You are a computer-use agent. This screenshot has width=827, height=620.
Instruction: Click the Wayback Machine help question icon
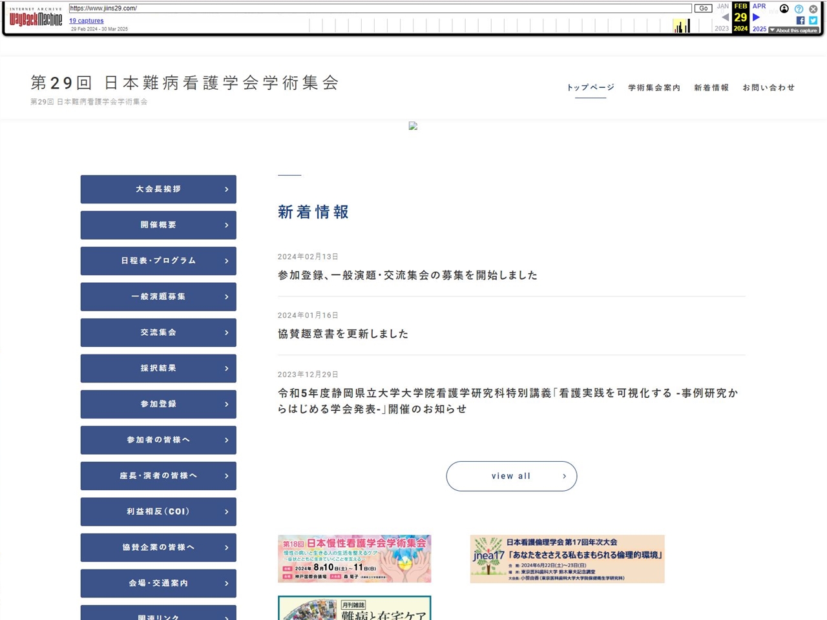(x=799, y=9)
